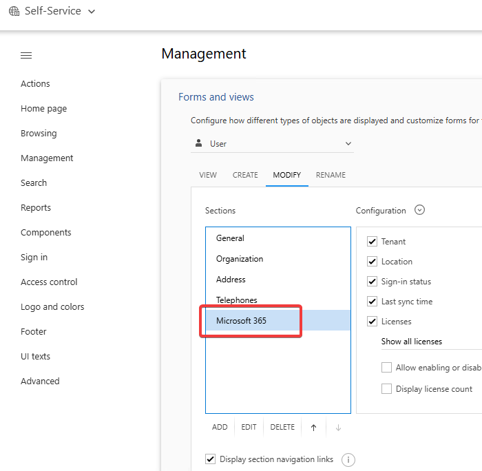Select the MODIFY tab
The image size is (482, 471).
(x=287, y=175)
